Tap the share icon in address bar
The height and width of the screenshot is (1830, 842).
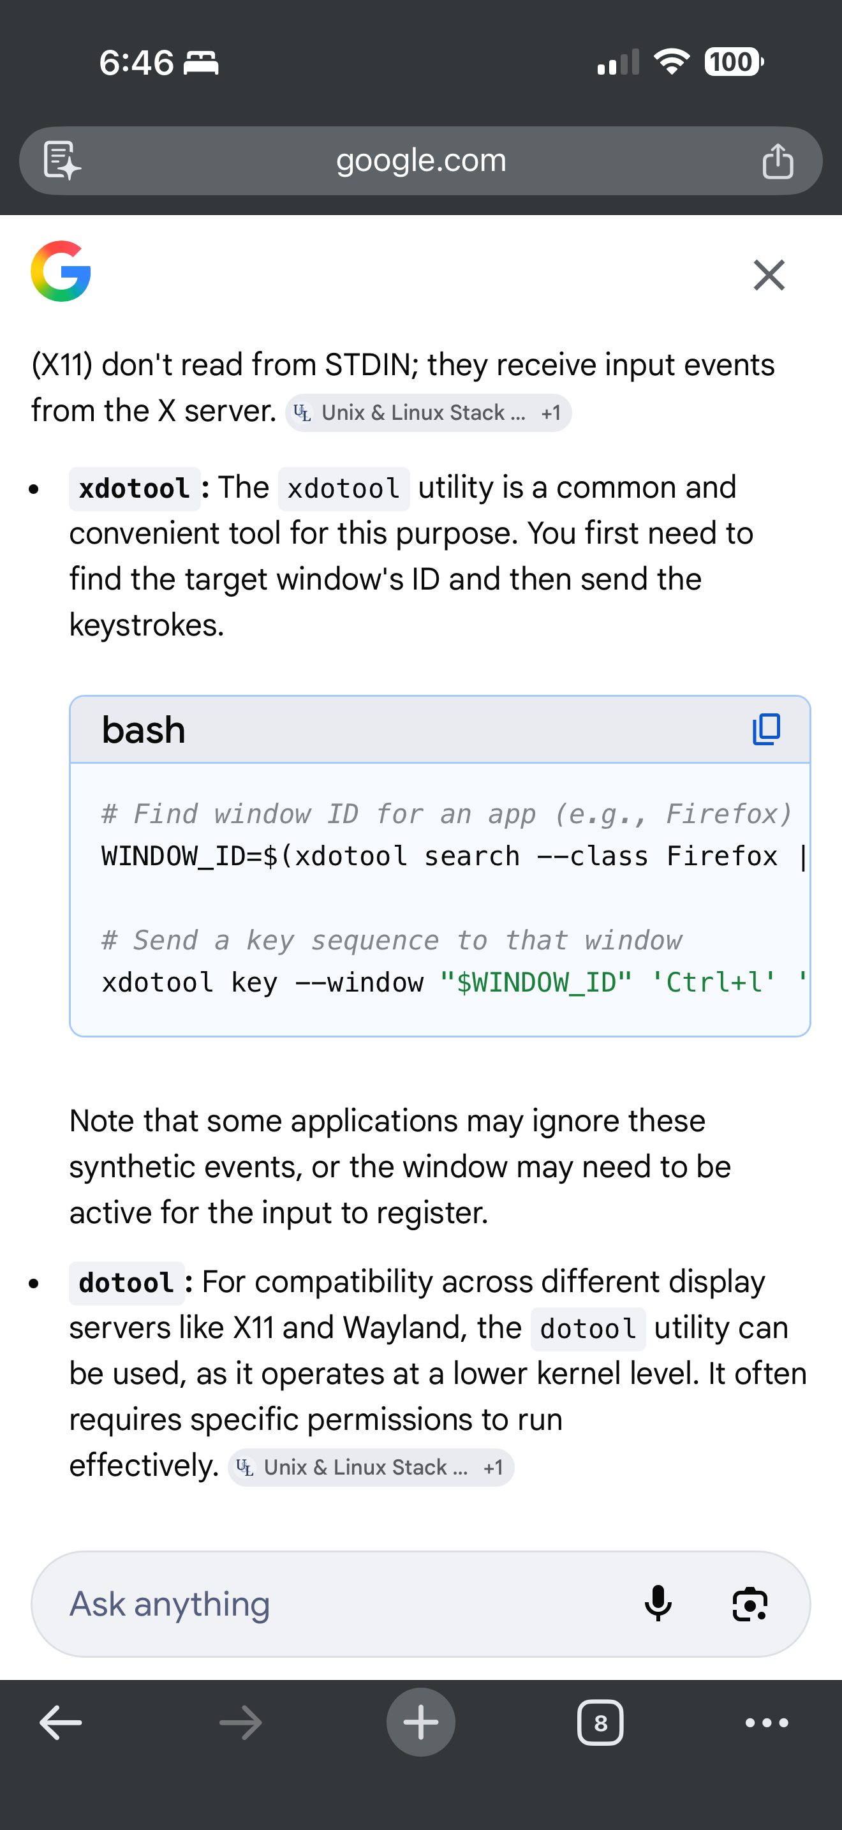coord(778,161)
